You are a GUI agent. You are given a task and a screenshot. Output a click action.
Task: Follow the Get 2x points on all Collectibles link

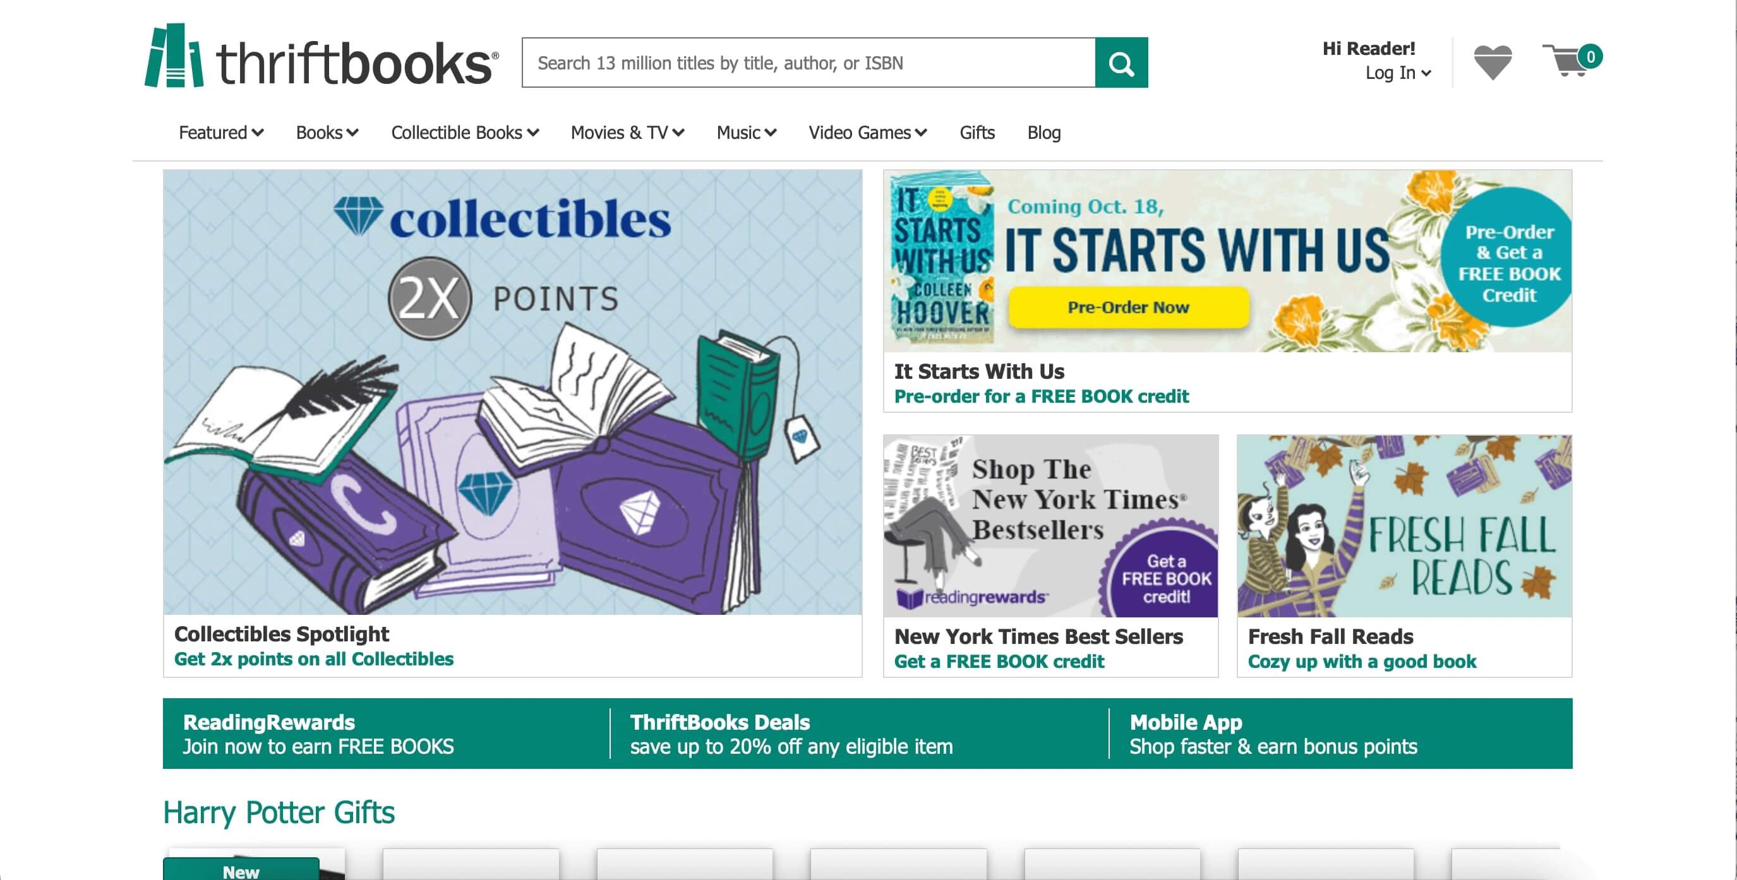(313, 659)
